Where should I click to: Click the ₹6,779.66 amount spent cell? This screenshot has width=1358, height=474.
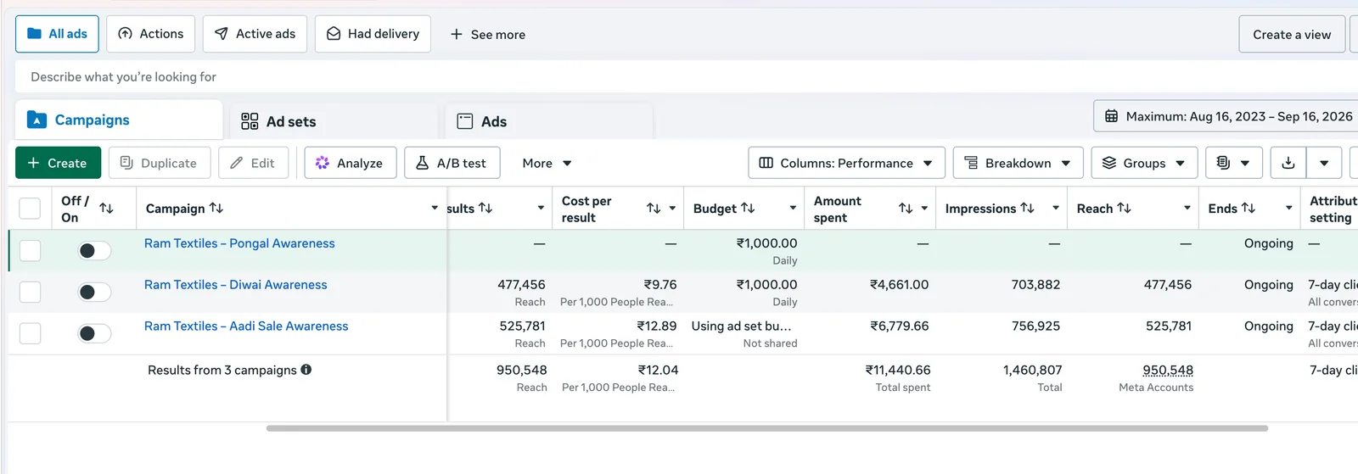coord(899,326)
